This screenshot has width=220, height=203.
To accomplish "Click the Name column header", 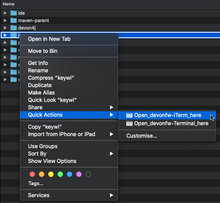I will (x=9, y=4).
